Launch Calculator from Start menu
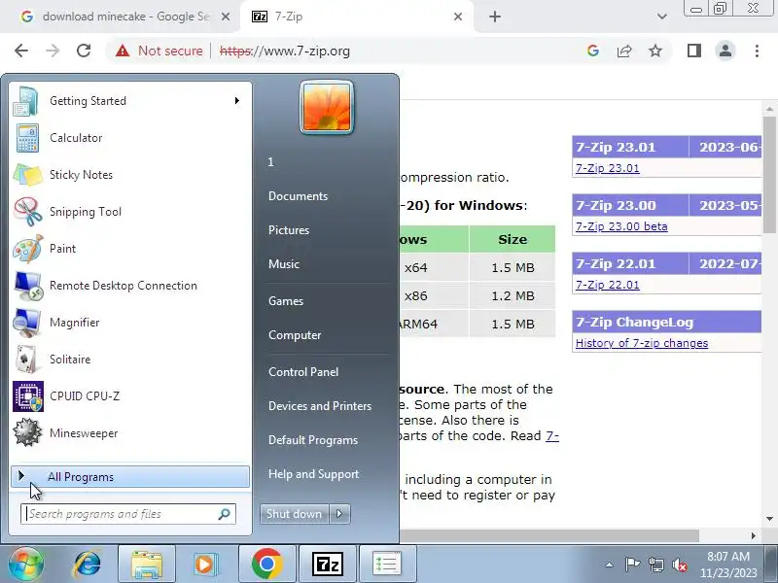Viewport: 778px width, 583px height. pos(129,138)
